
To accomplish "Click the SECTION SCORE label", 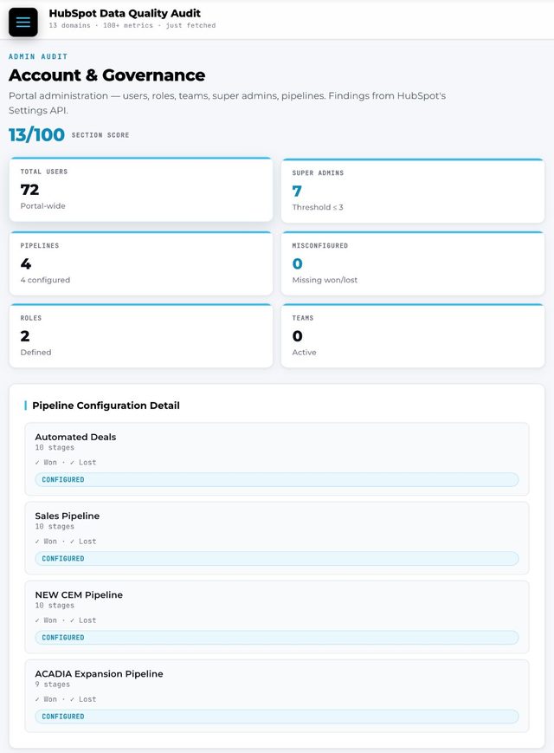I will (x=100, y=135).
